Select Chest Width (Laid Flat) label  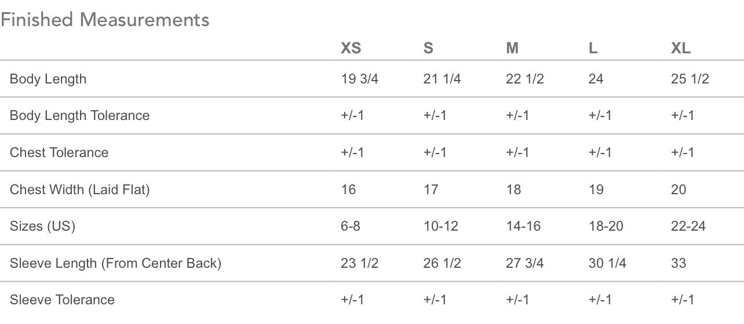80,190
